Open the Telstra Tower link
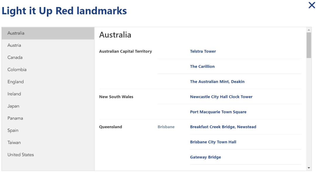The image size is (316, 173). click(x=203, y=51)
